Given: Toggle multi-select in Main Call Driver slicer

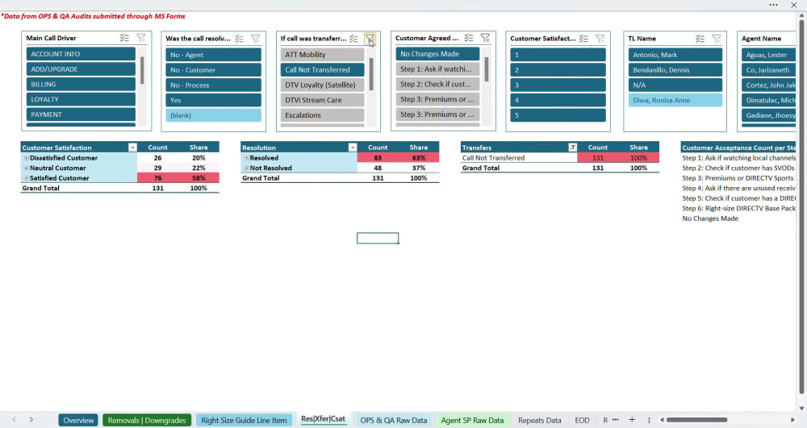Looking at the screenshot, I should (124, 38).
